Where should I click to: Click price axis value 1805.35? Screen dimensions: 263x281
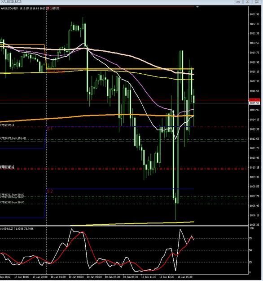[x=254, y=225]
